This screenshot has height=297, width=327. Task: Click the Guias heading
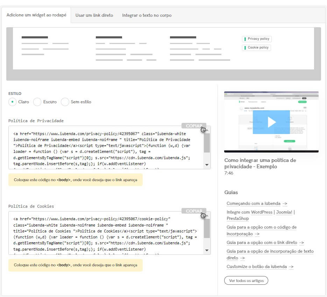tap(231, 192)
